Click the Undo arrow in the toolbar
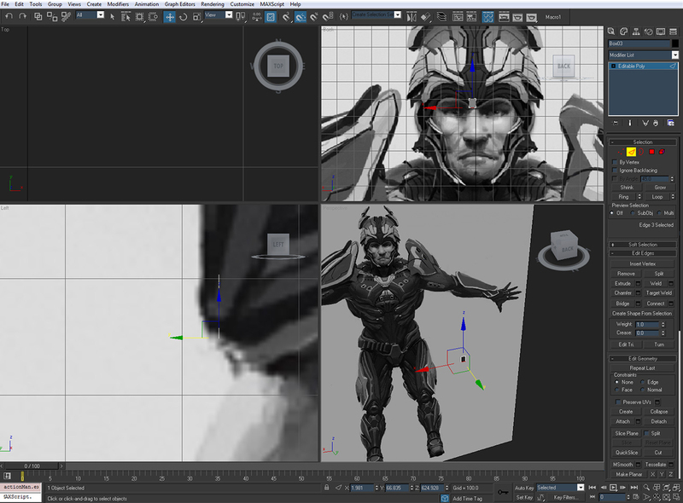 tap(9, 16)
